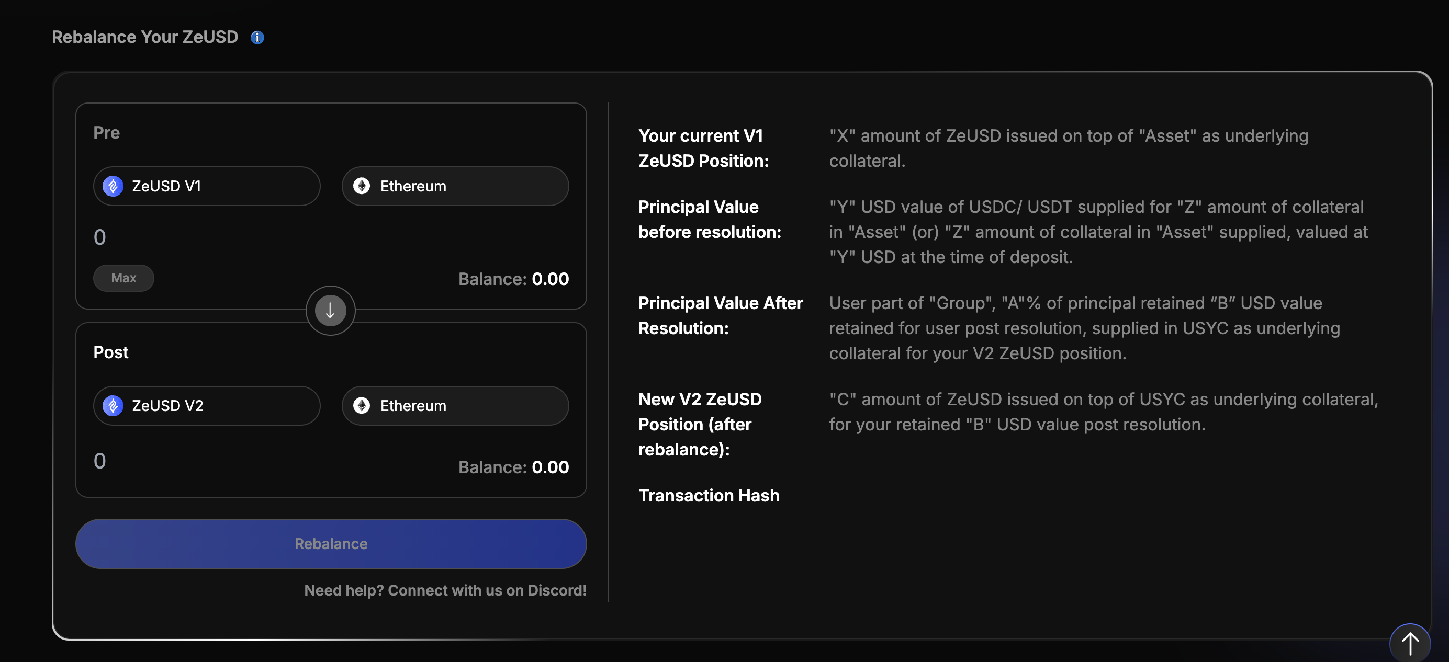Click the scroll-to-top arrow icon
1449x662 pixels.
point(1409,644)
